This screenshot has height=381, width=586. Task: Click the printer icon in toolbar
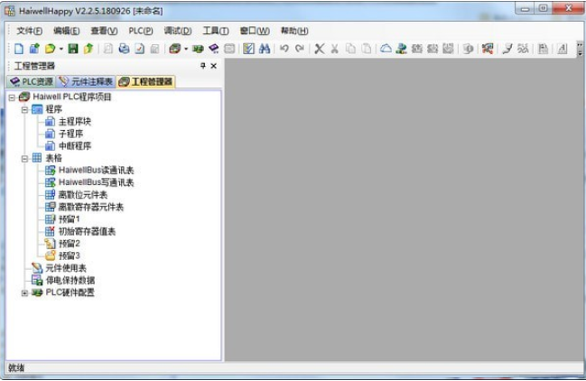coord(124,49)
